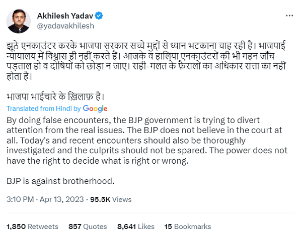Click the blue verified badge

tap(100, 15)
